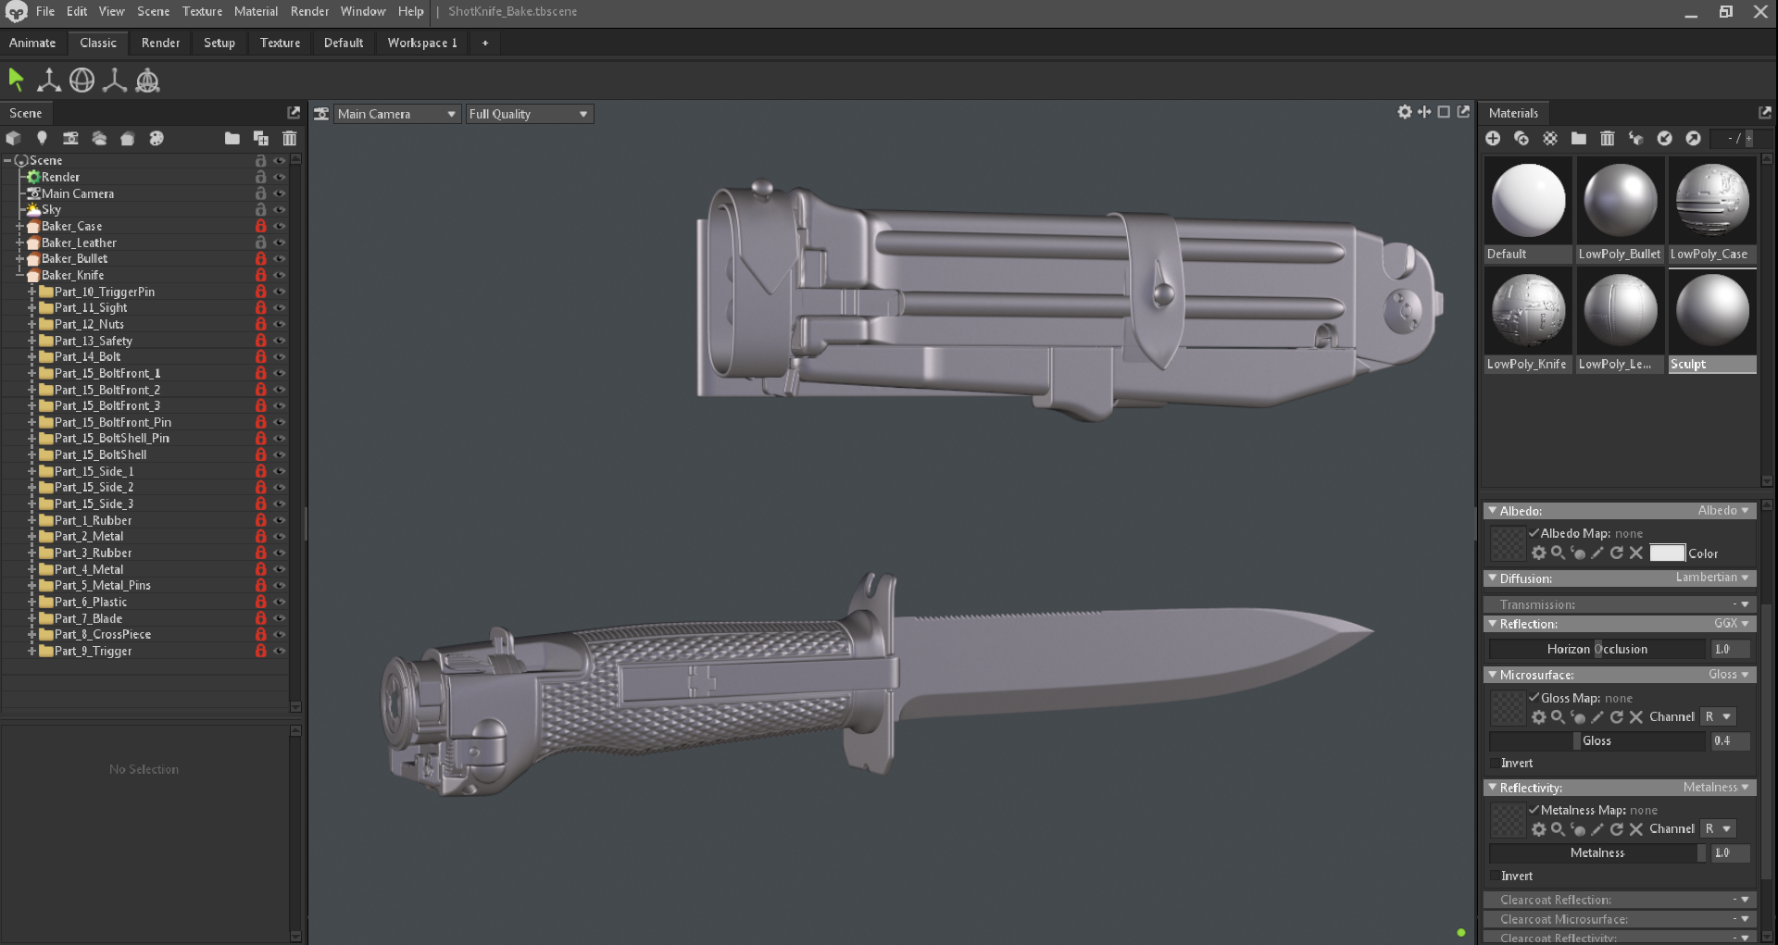Switch to the Animate workspace tab
The height and width of the screenshot is (945, 1778).
click(x=32, y=43)
